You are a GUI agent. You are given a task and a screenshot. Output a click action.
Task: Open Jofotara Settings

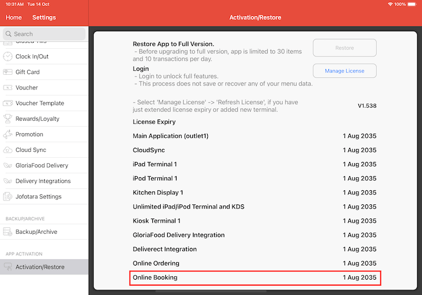pos(44,197)
